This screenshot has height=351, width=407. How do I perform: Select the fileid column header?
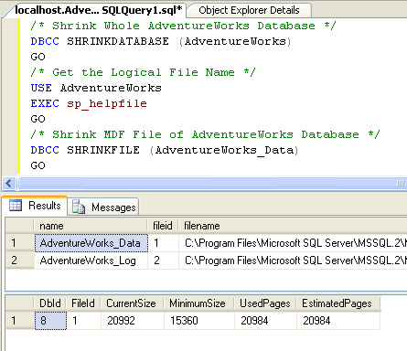163,226
